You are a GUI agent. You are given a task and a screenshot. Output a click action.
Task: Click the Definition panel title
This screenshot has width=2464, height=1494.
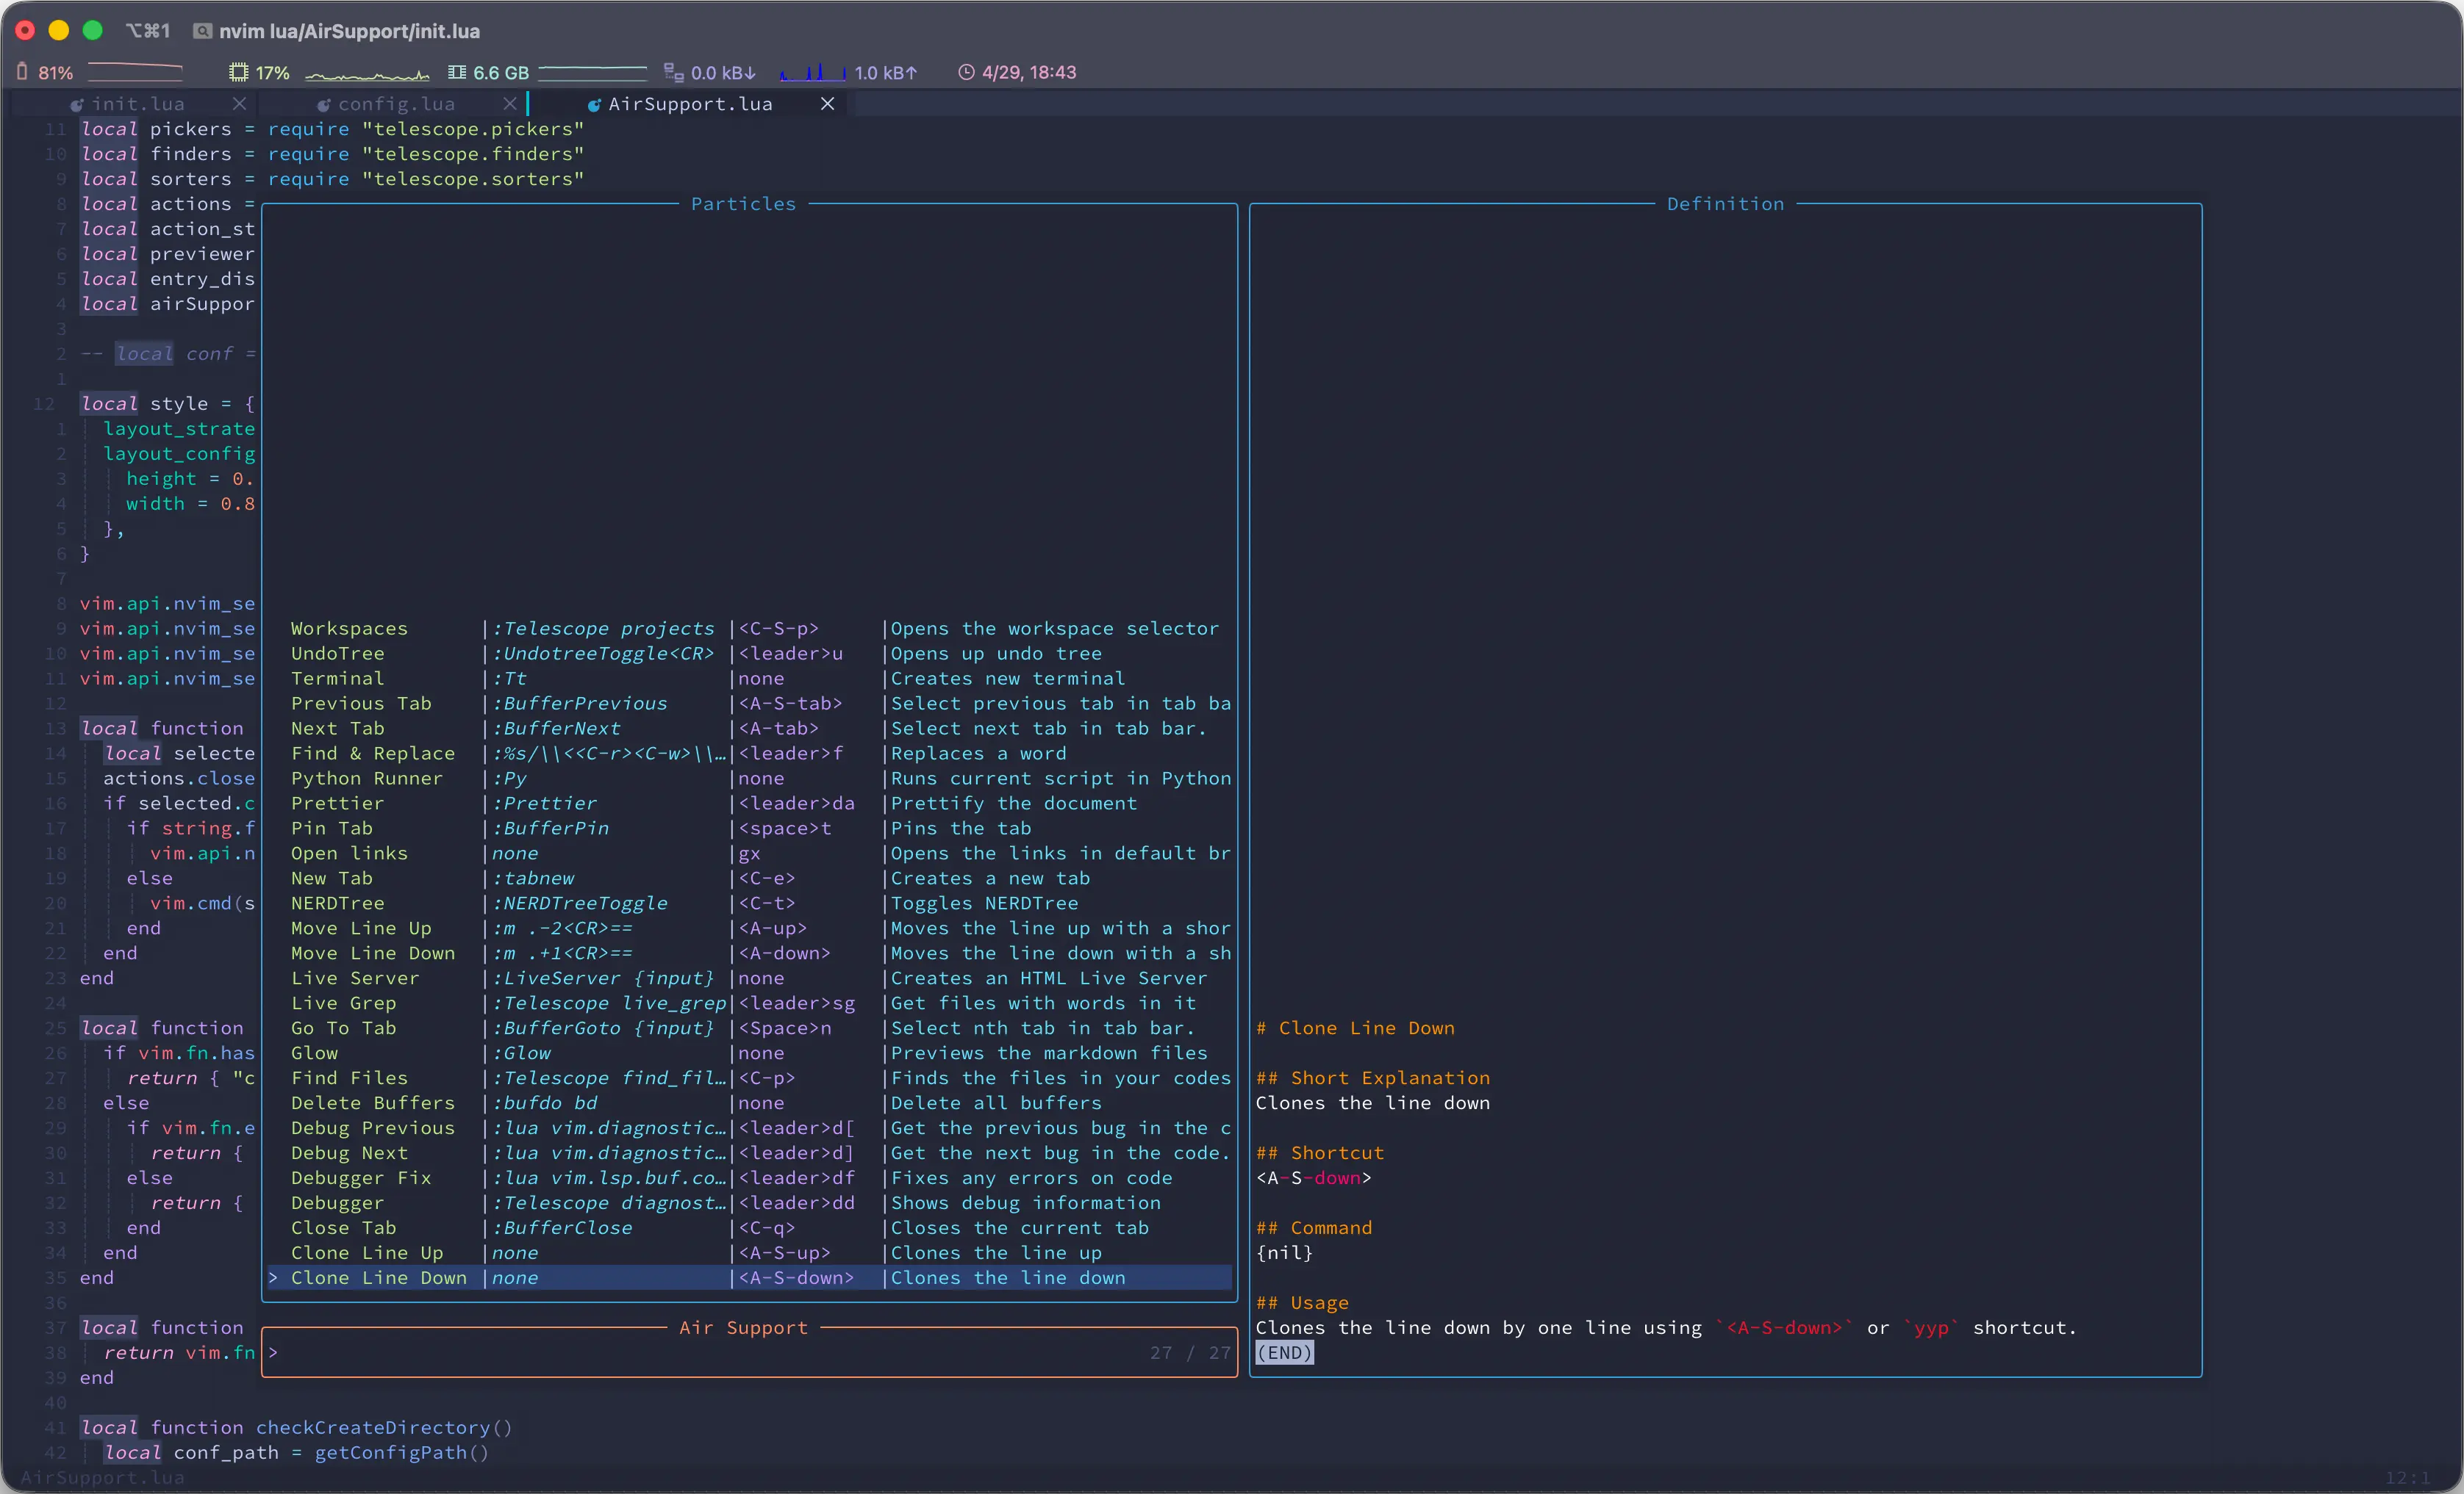pos(1725,204)
